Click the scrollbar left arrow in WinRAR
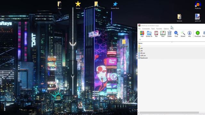The height and width of the screenshot is (115, 205). (139, 112)
